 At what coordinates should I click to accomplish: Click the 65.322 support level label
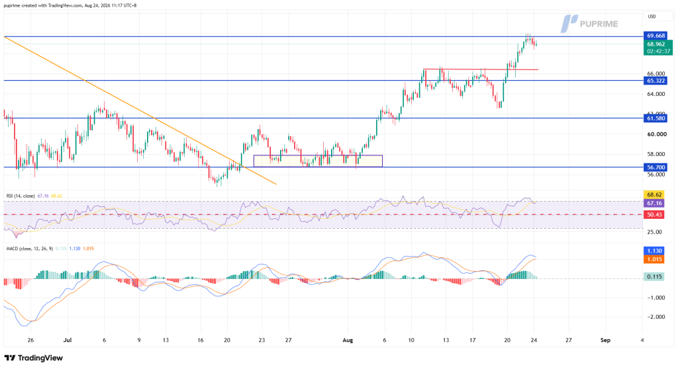(x=655, y=81)
